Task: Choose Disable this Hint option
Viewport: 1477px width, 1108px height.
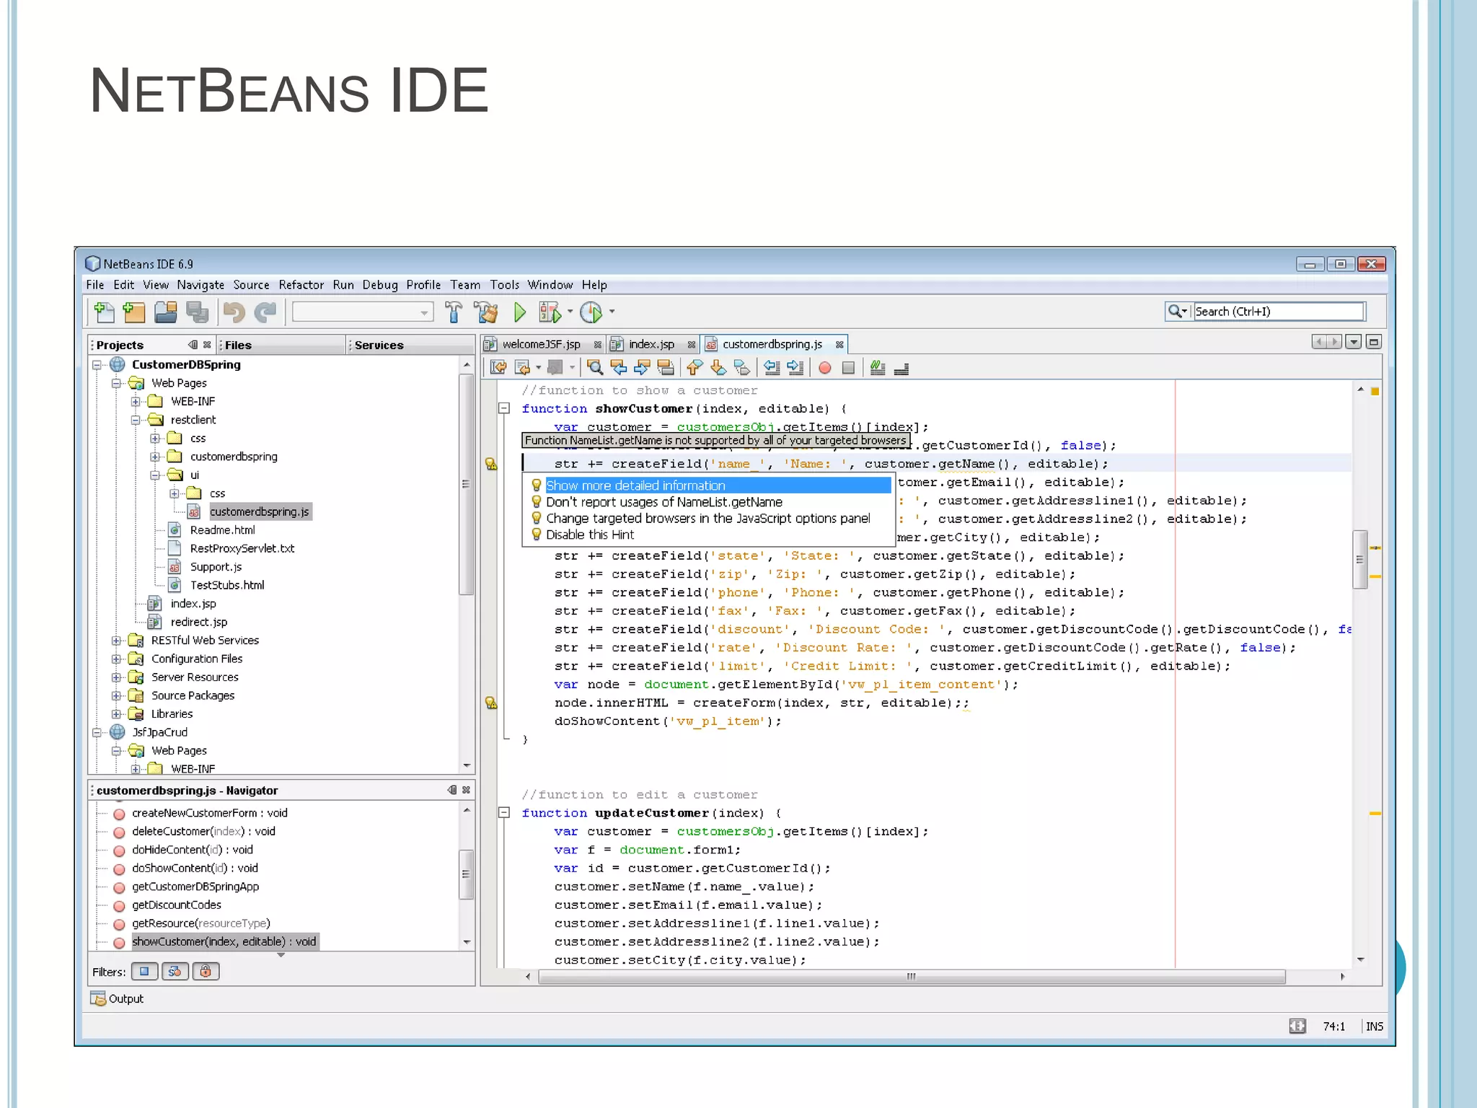Action: coord(590,535)
